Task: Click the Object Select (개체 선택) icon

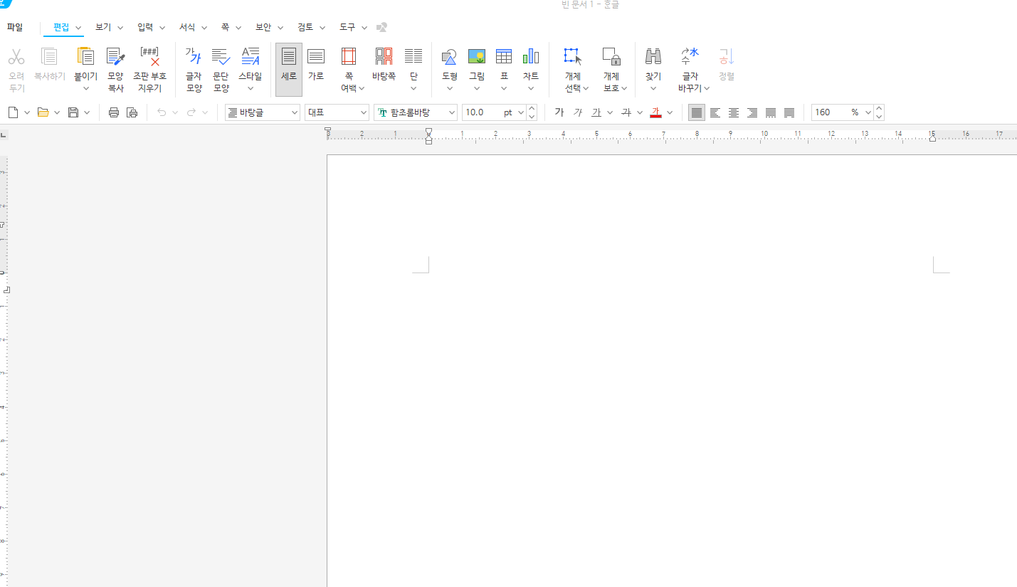Action: [573, 57]
